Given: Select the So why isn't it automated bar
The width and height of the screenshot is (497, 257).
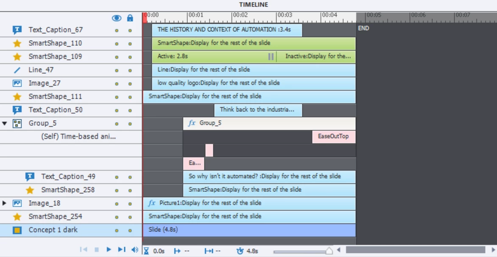Looking at the screenshot, I should click(x=269, y=177).
